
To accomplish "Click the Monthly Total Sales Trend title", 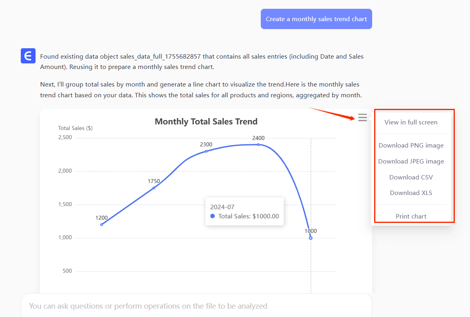I will (x=206, y=122).
